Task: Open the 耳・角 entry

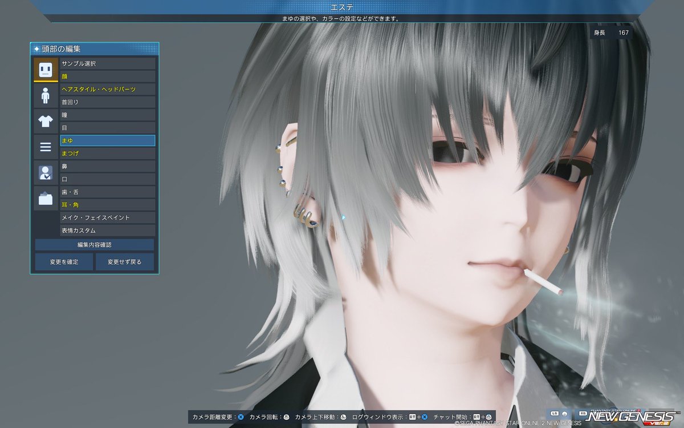Action: [x=108, y=205]
